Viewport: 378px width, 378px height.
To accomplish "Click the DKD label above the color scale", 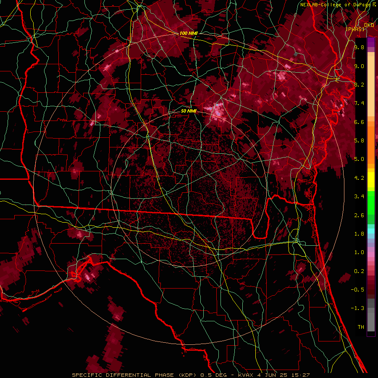I will pyautogui.click(x=369, y=25).
